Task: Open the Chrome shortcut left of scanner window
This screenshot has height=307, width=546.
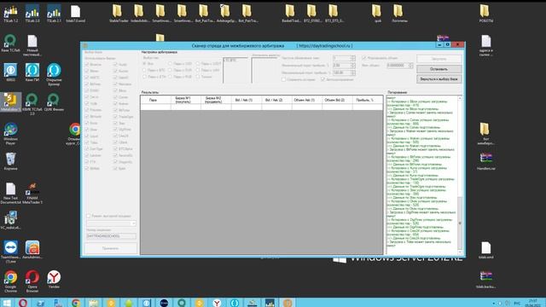Action: [74, 134]
